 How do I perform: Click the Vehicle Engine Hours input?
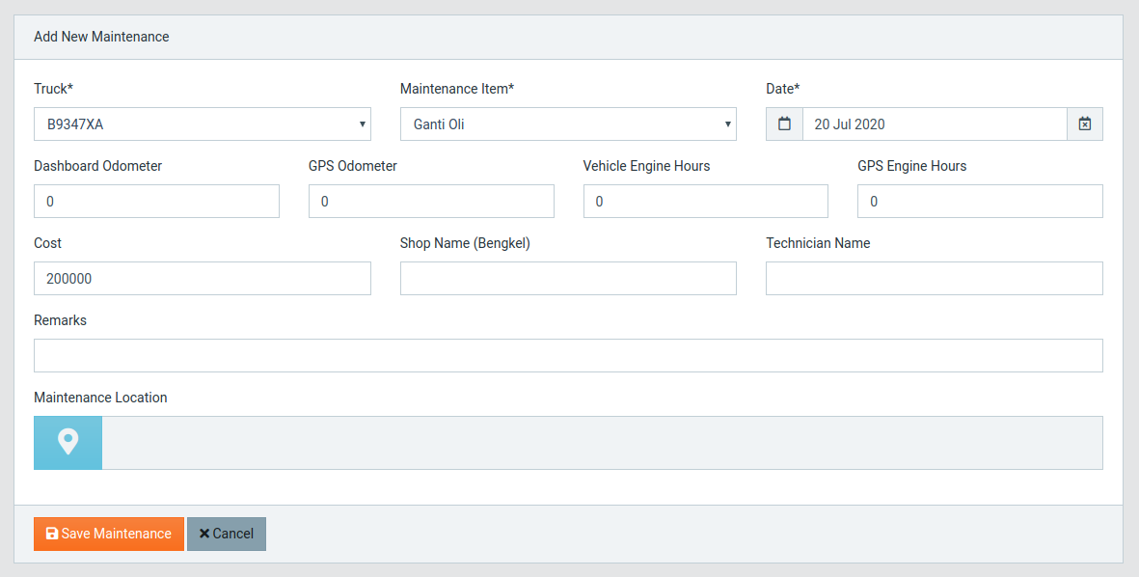705,202
